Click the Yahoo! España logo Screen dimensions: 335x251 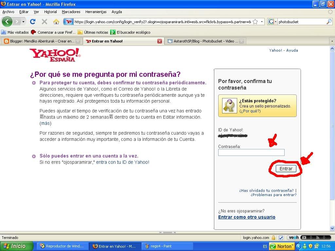pyautogui.click(x=55, y=55)
